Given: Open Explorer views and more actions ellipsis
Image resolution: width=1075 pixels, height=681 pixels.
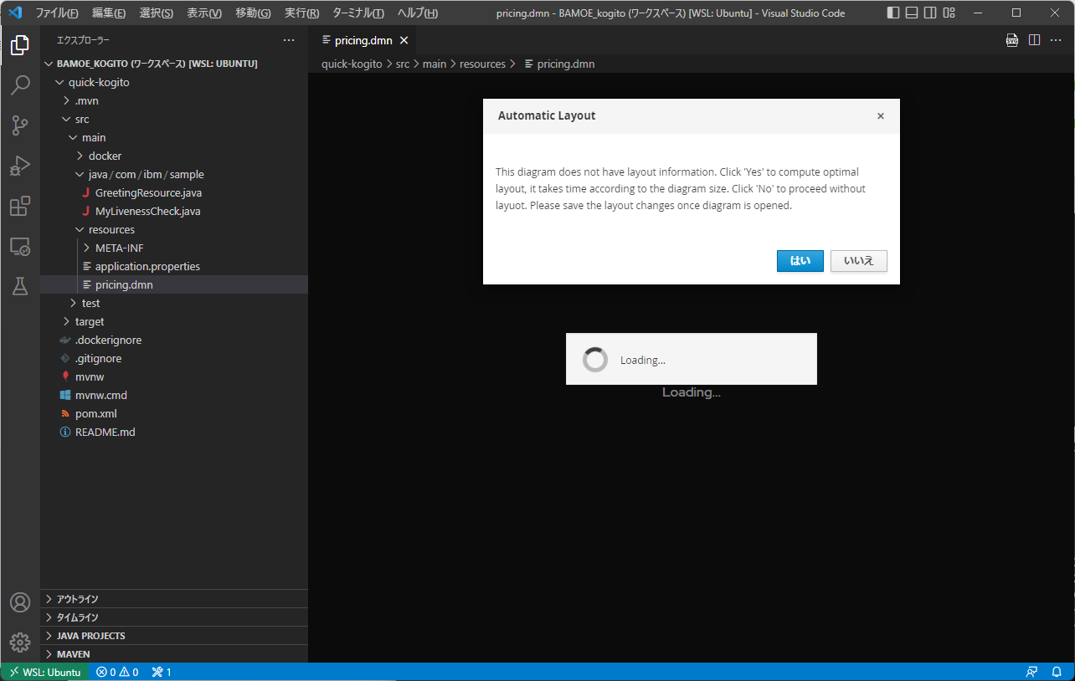Looking at the screenshot, I should point(289,40).
